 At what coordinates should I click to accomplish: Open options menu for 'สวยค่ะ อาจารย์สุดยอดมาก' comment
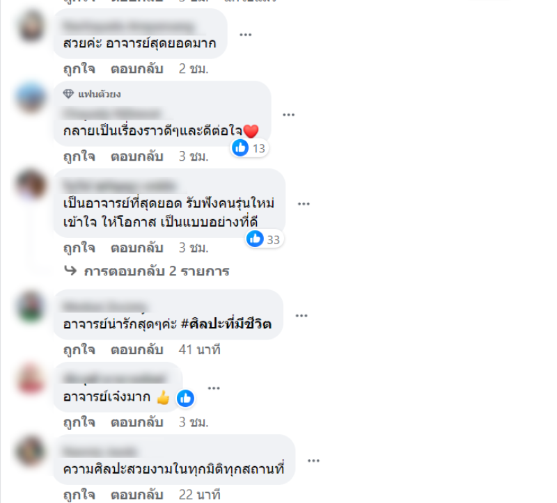point(246,35)
